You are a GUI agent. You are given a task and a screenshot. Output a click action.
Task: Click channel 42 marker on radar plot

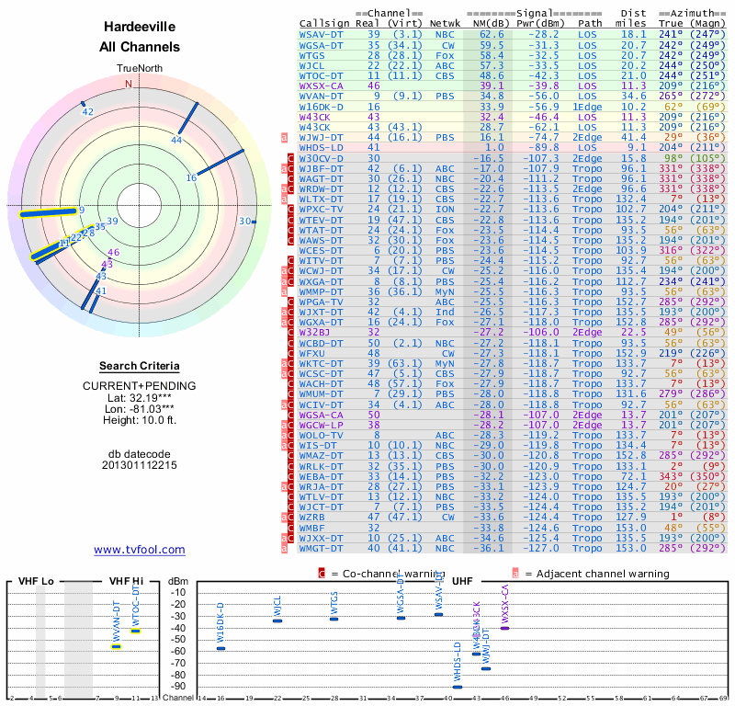(x=83, y=104)
